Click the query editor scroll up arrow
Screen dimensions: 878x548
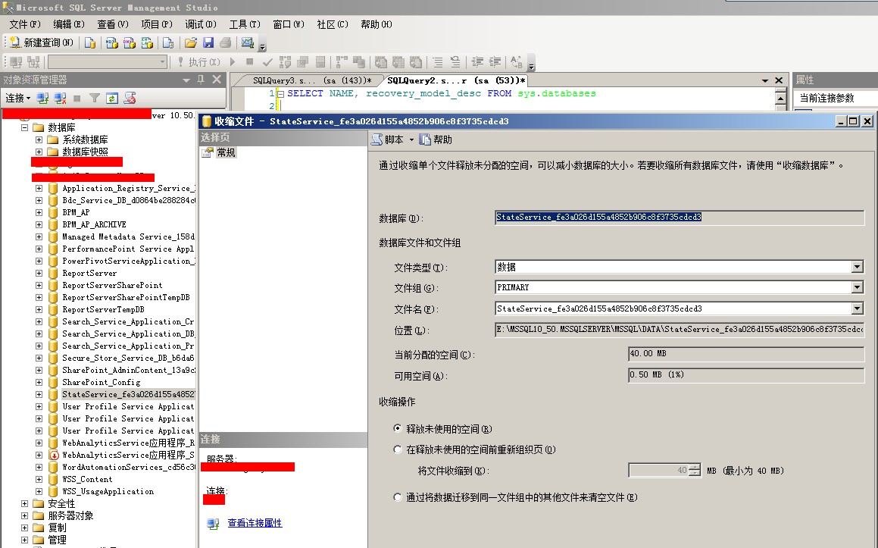(x=781, y=99)
